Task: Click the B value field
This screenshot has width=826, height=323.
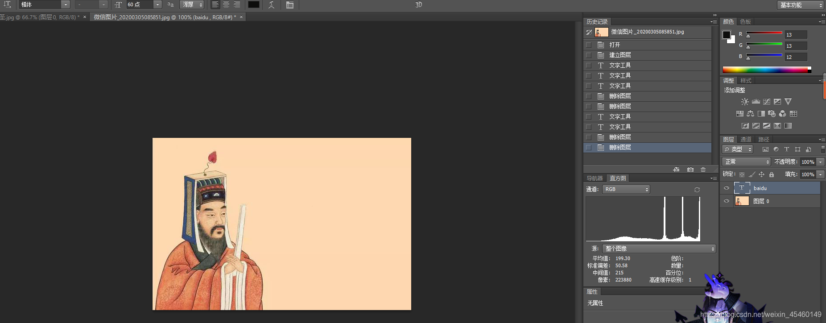Action: click(x=796, y=57)
